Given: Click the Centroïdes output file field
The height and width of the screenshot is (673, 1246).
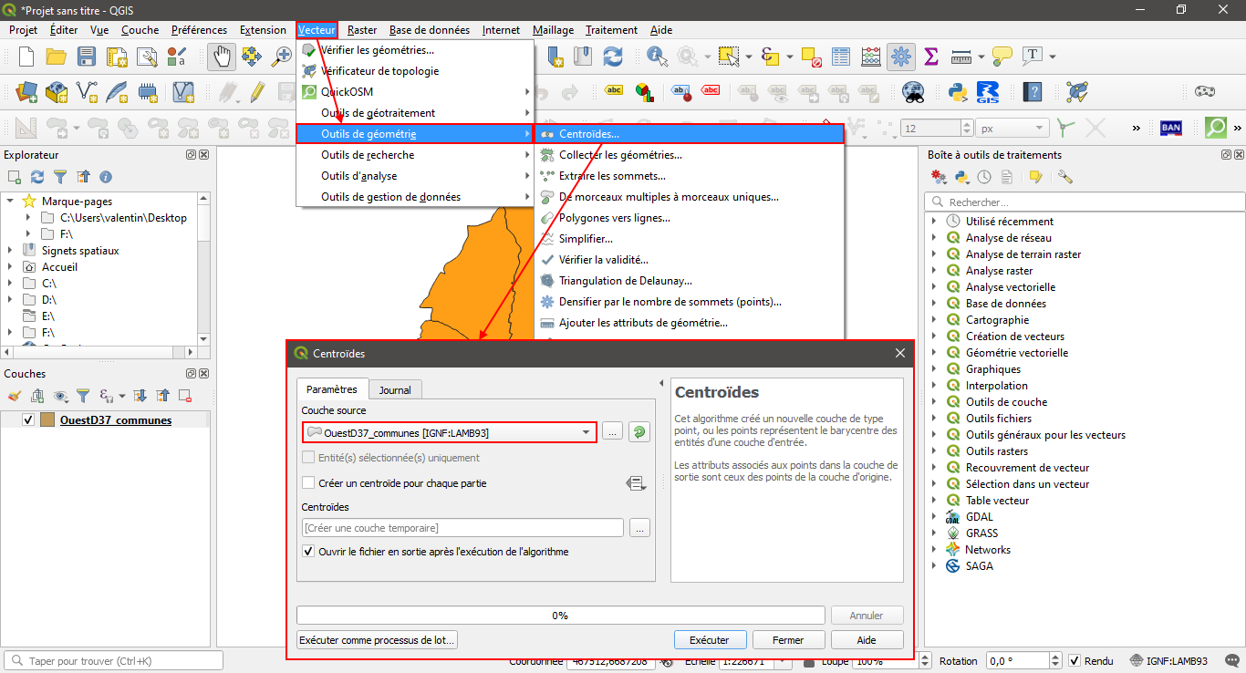Looking at the screenshot, I should tap(463, 528).
